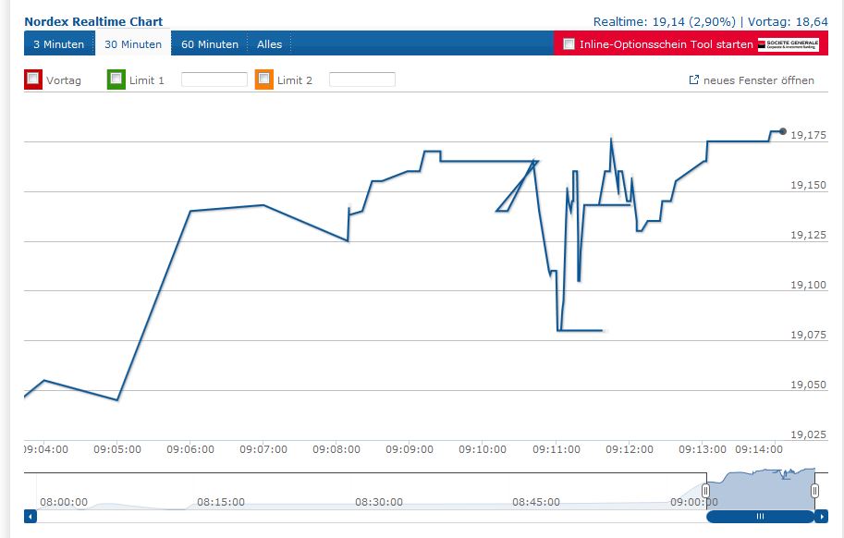
Task: Click the 09:10:00 time axis label
Action: [x=483, y=449]
